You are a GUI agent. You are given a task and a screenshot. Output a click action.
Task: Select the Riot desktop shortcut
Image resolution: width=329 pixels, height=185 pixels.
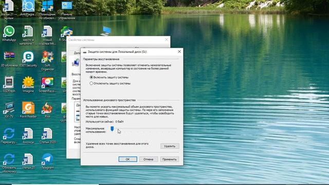coord(47,110)
